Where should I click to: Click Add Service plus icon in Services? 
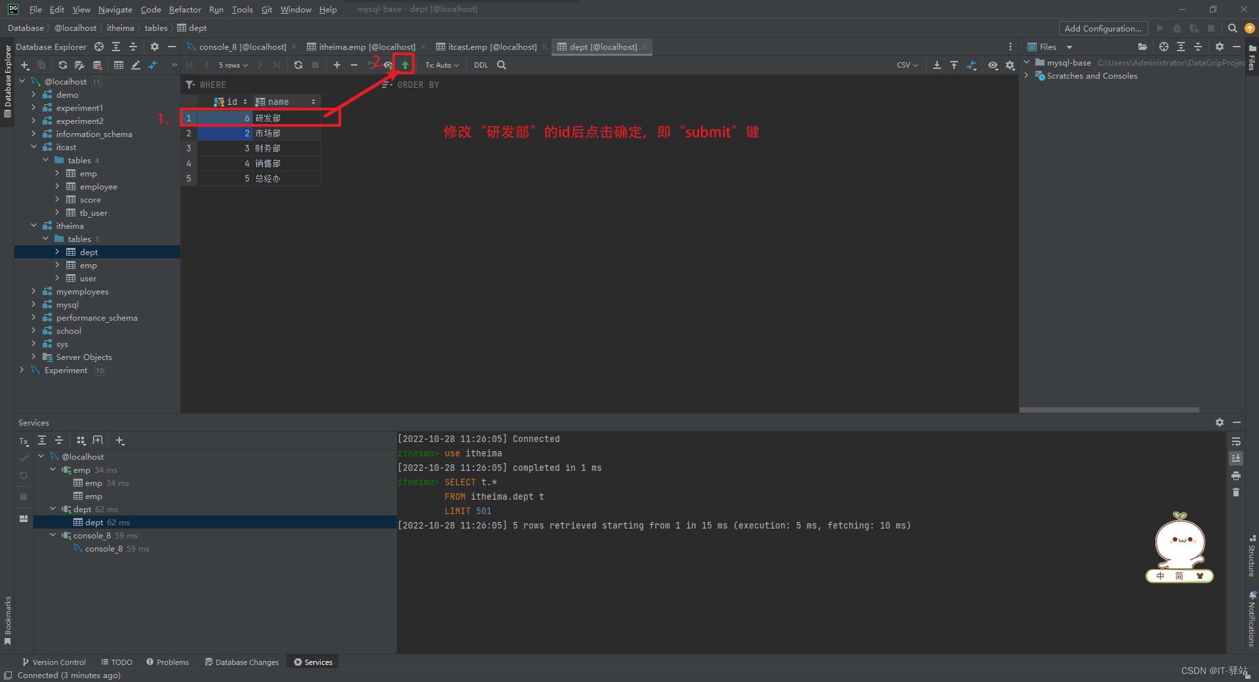click(x=120, y=440)
